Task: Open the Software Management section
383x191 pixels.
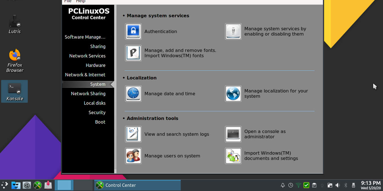Action: coord(85,37)
